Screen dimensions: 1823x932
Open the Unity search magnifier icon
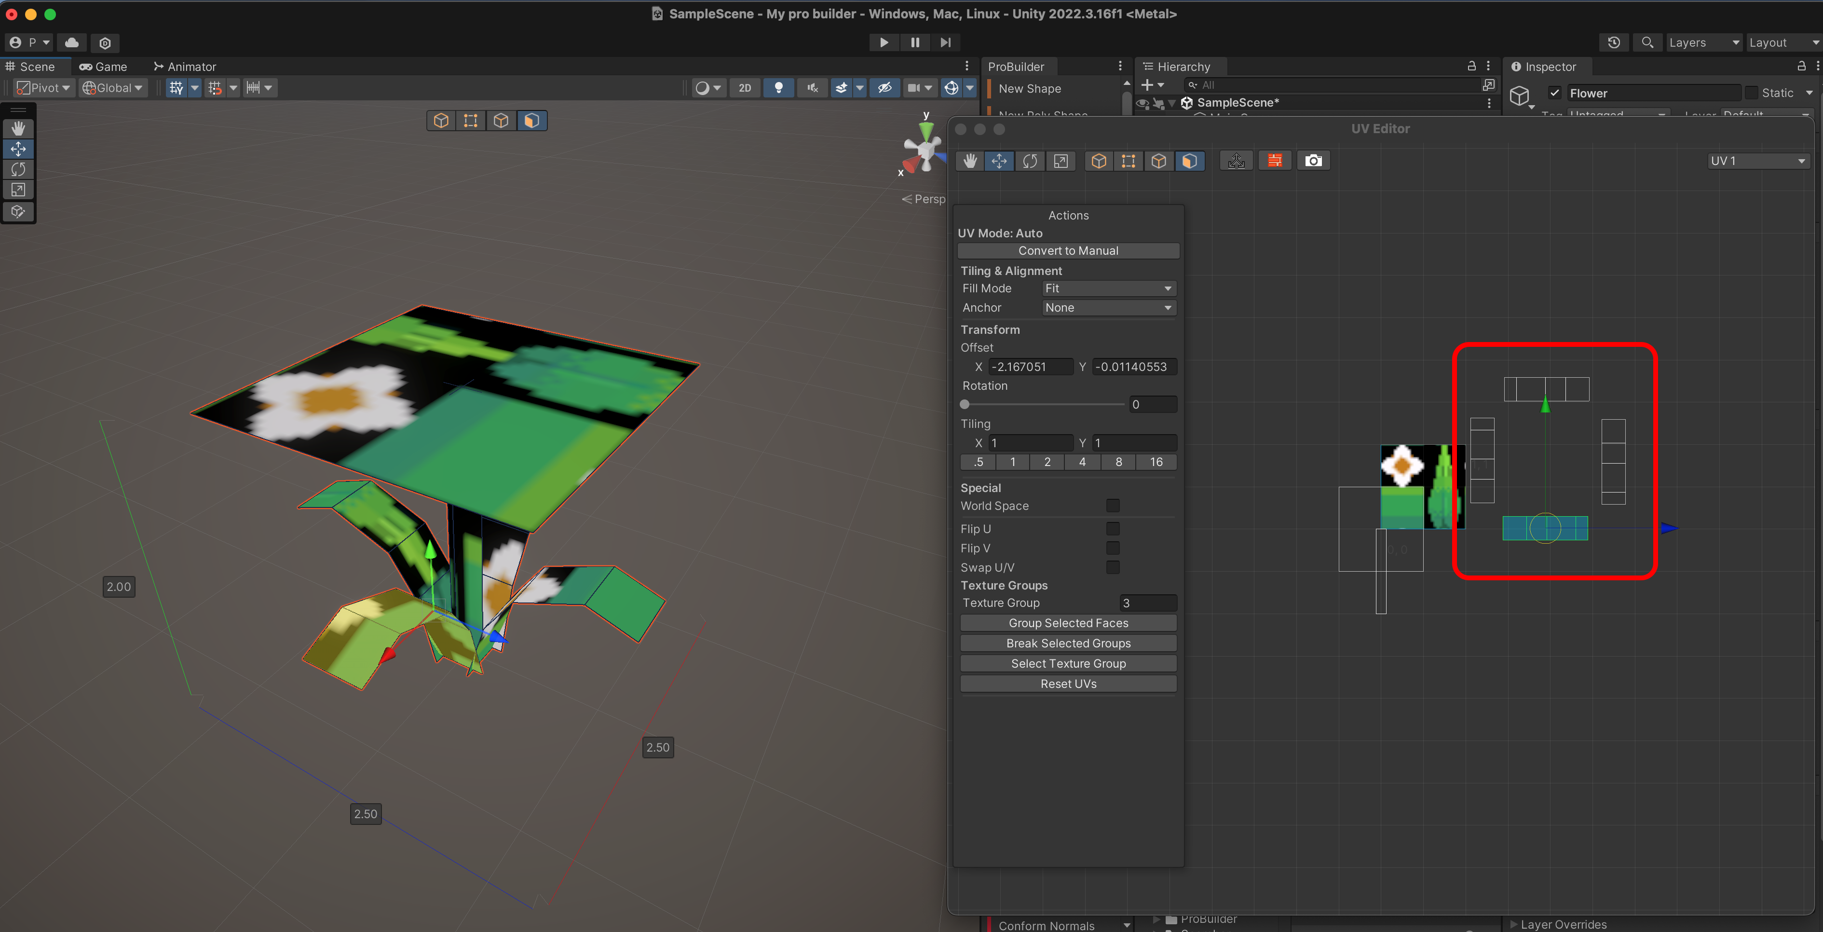1647,42
